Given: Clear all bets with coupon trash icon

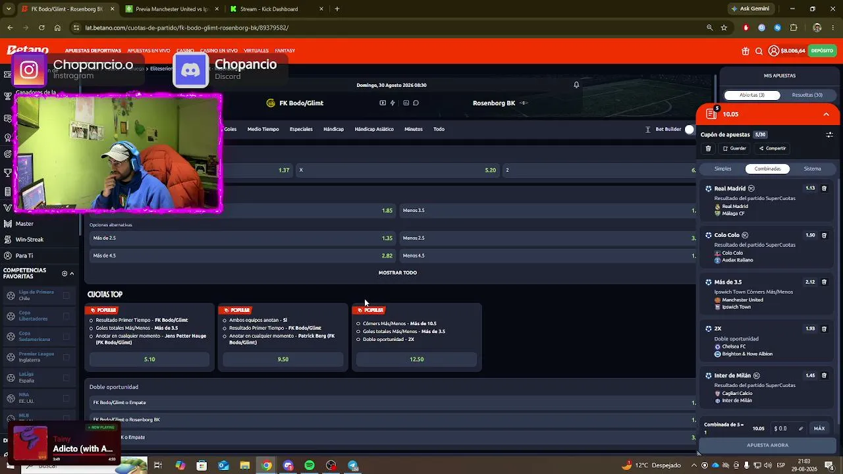Looking at the screenshot, I should pyautogui.click(x=708, y=148).
